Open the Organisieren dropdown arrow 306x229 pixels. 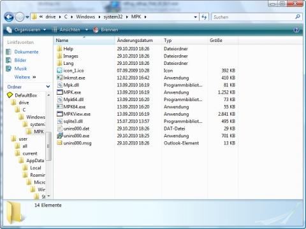45,30
